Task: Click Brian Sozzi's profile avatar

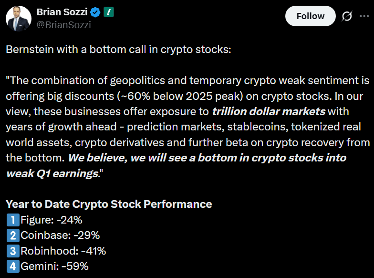Action: pyautogui.click(x=19, y=19)
